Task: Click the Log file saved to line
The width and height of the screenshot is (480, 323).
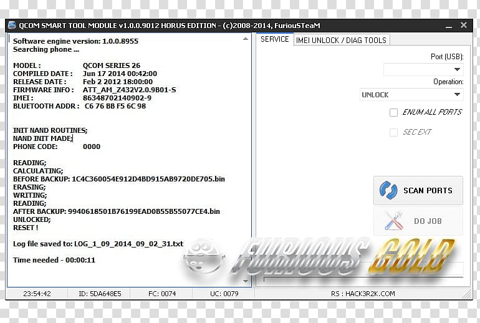Action: 98,244
